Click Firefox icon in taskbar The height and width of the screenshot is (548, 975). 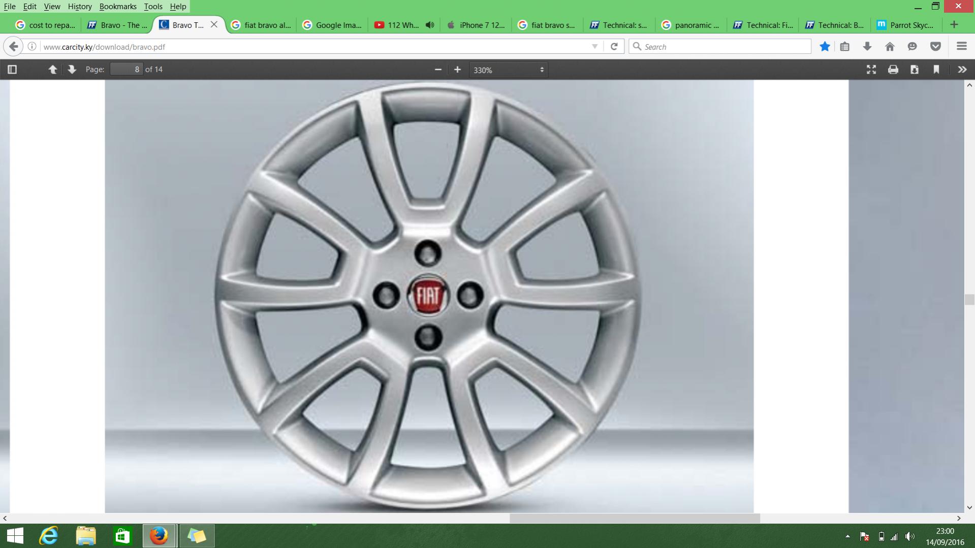tap(159, 536)
